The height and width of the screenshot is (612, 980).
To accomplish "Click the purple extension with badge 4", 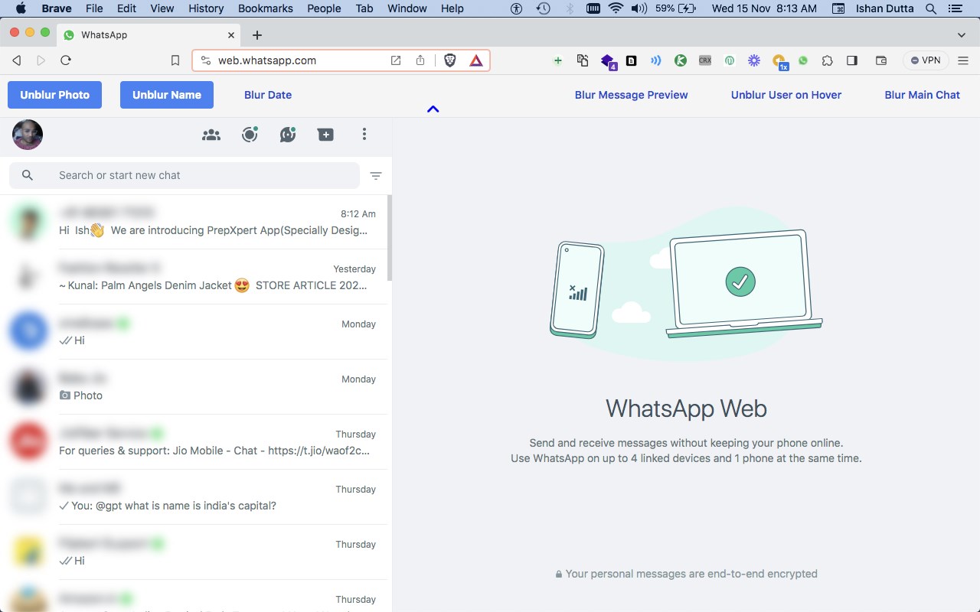I will tap(608, 62).
